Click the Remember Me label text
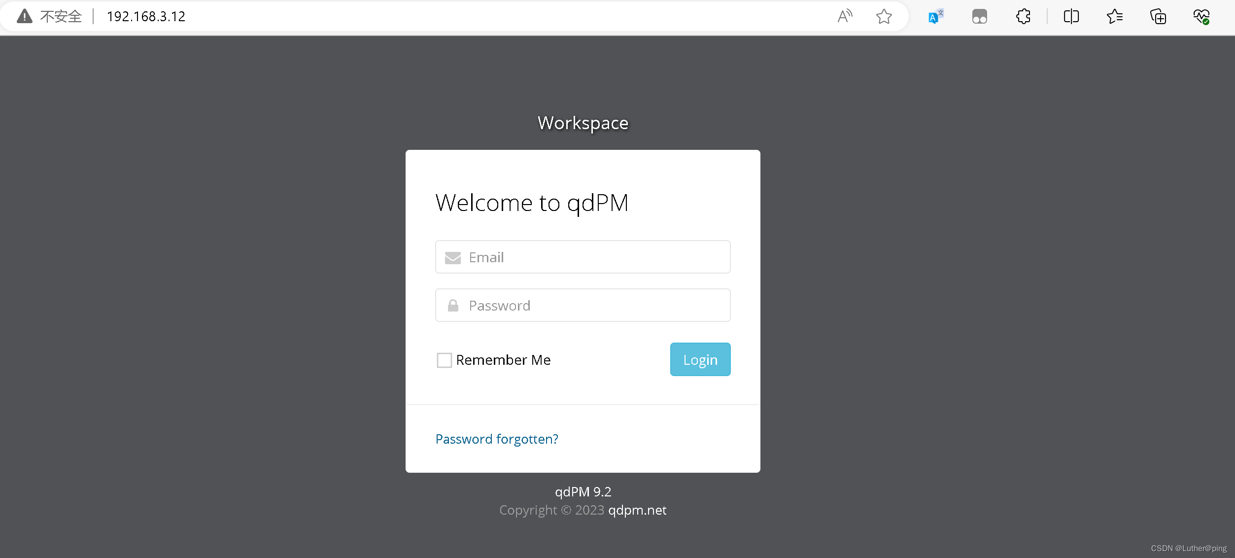This screenshot has height=558, width=1235. (x=503, y=360)
